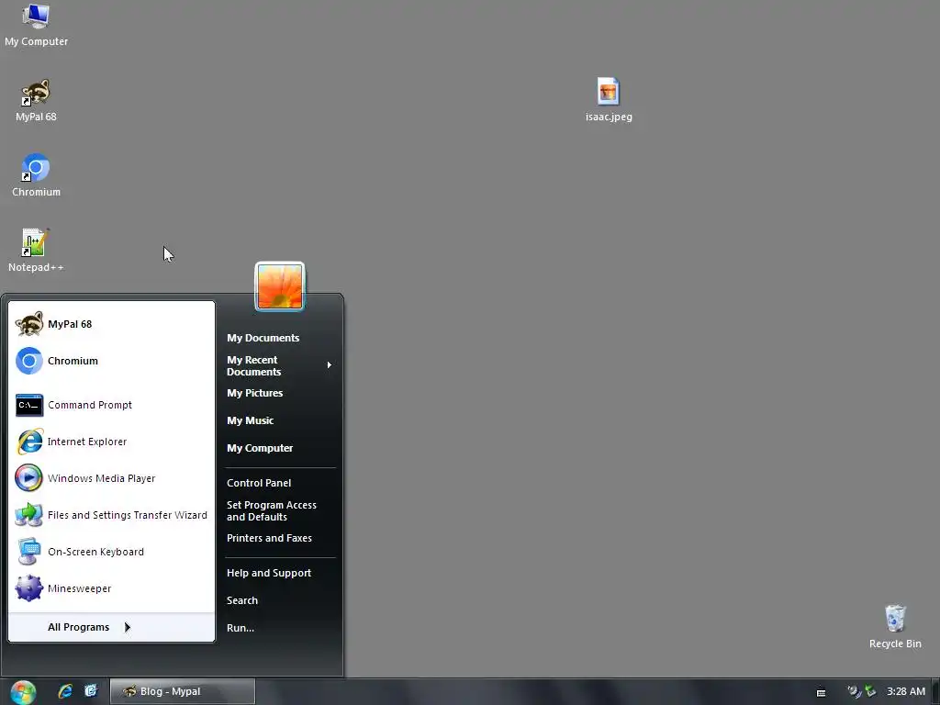Viewport: 940px width, 705px height.
Task: Click On-Screen Keyboard label
Action: click(95, 552)
